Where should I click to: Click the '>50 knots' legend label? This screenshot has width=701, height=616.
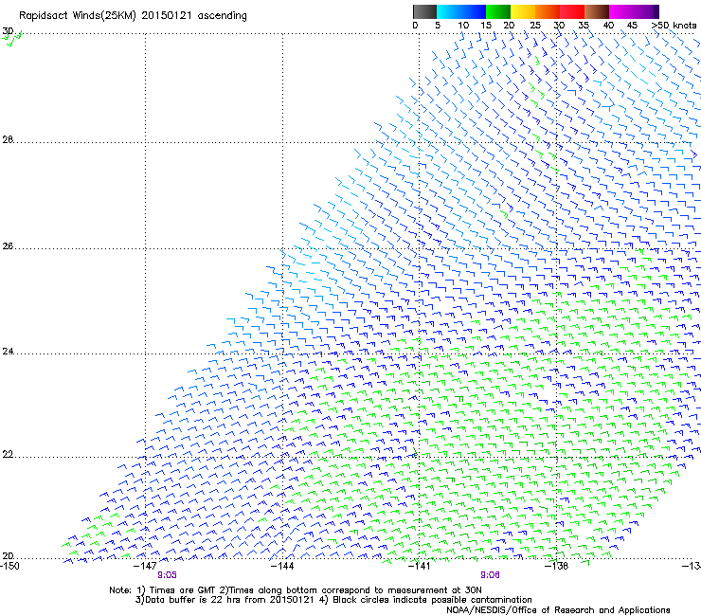point(674,26)
